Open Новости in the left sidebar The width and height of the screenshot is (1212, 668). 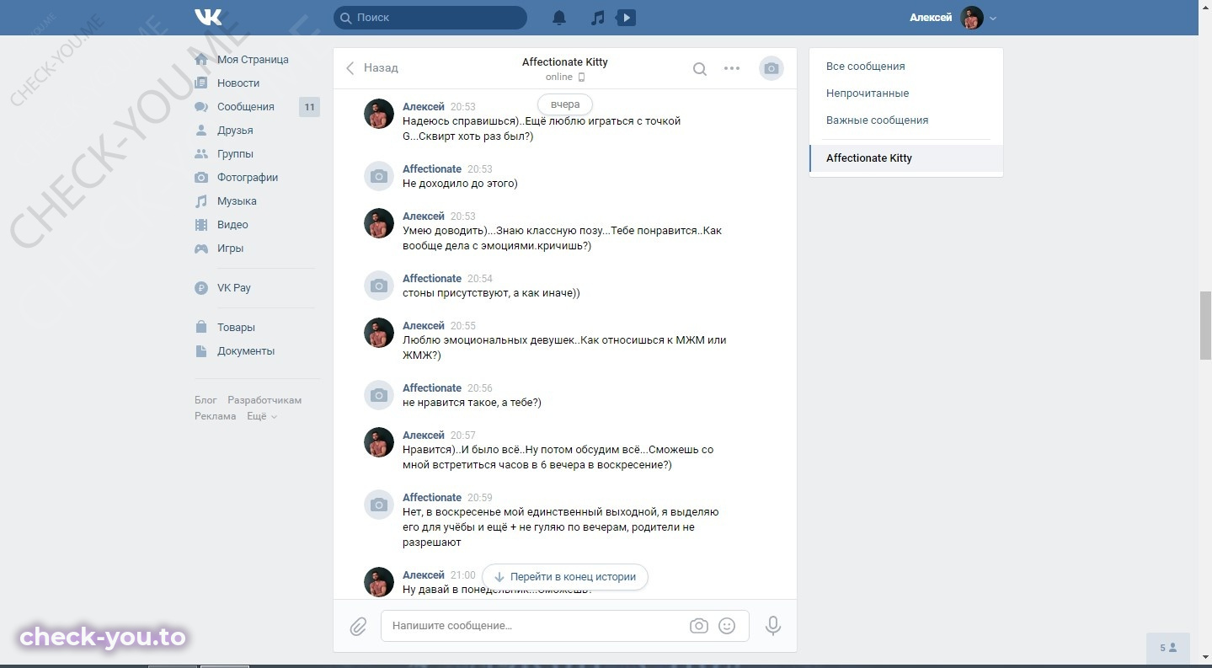click(238, 83)
